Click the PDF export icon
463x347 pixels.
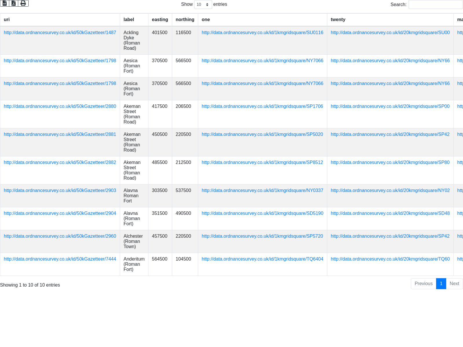tap(14, 3)
